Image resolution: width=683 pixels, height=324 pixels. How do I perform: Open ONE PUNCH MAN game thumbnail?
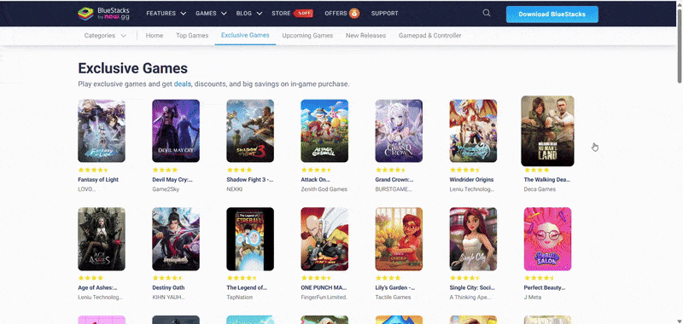(324, 240)
